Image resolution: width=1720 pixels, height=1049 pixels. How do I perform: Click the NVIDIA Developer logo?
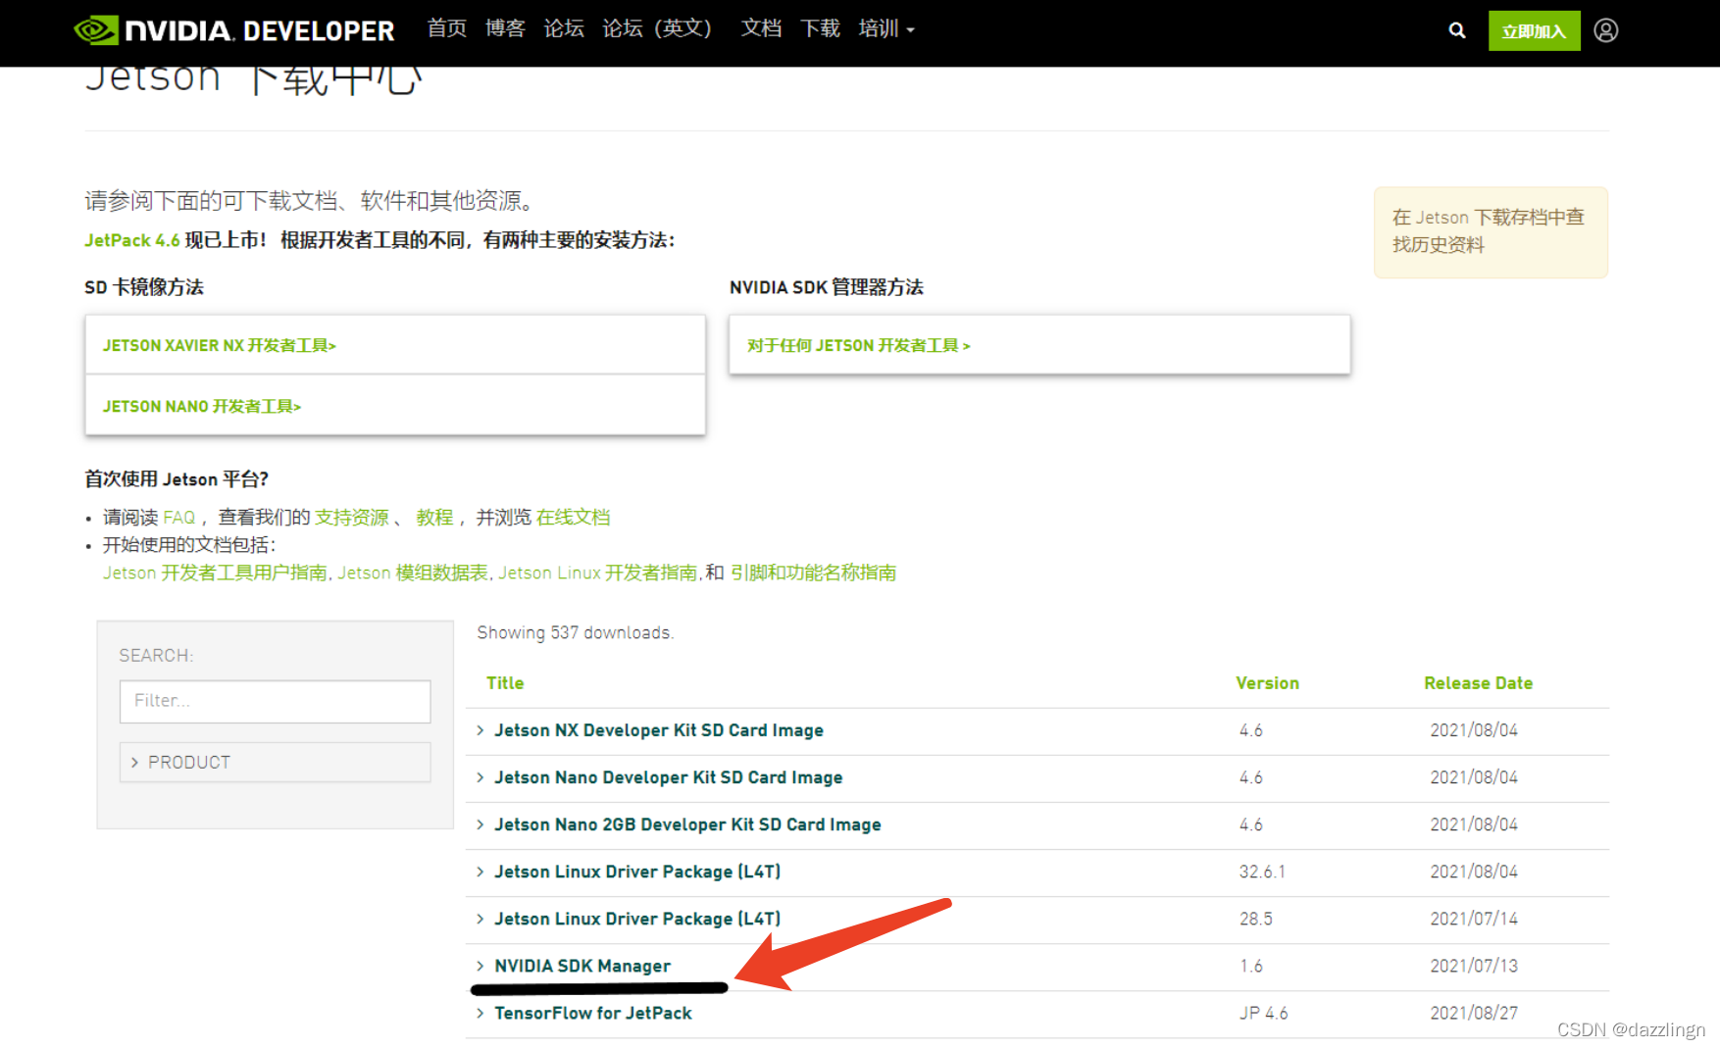(234, 30)
